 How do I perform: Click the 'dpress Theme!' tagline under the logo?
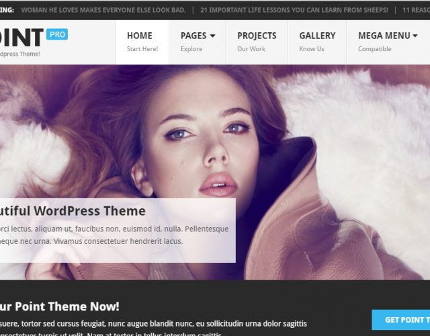coord(20,54)
